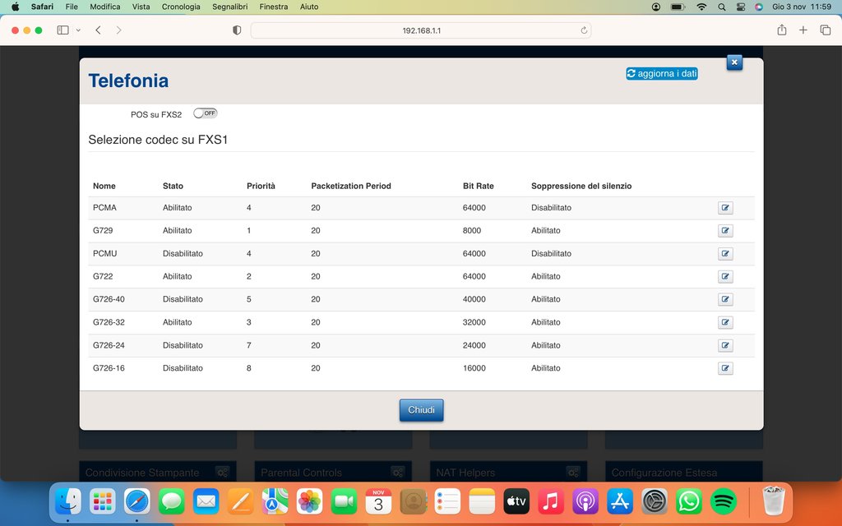Open System Settings from the Dock
The width and height of the screenshot is (842, 526).
(655, 502)
